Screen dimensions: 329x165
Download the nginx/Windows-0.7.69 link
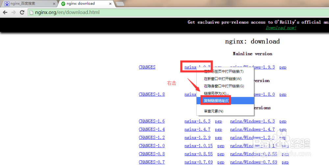253,162
